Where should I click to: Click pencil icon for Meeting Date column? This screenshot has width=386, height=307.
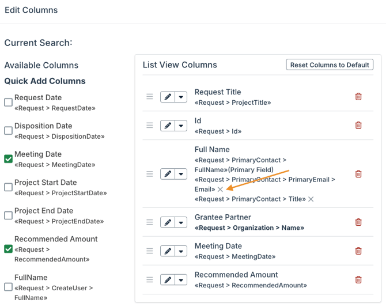(168, 251)
